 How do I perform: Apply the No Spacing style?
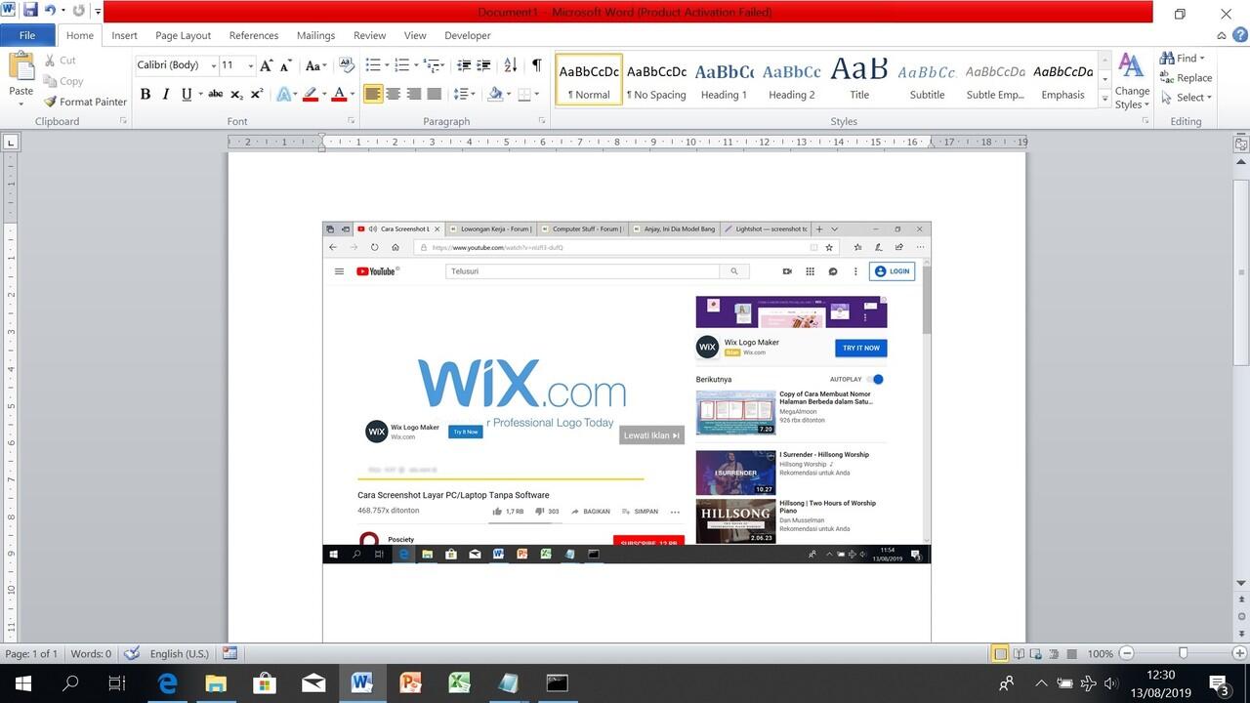click(x=656, y=79)
